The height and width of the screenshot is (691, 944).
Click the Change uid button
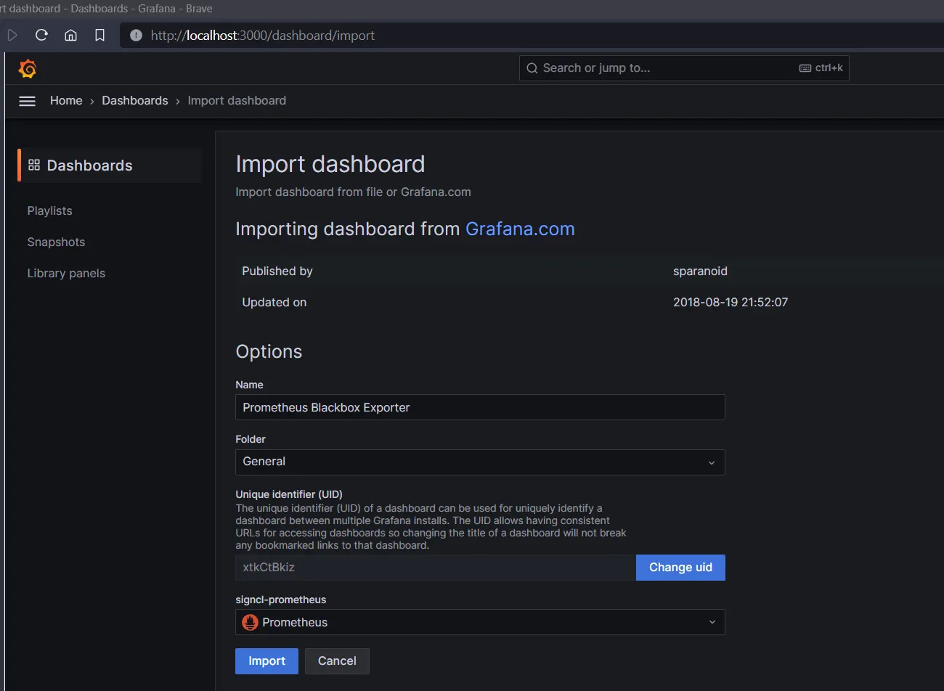point(680,568)
